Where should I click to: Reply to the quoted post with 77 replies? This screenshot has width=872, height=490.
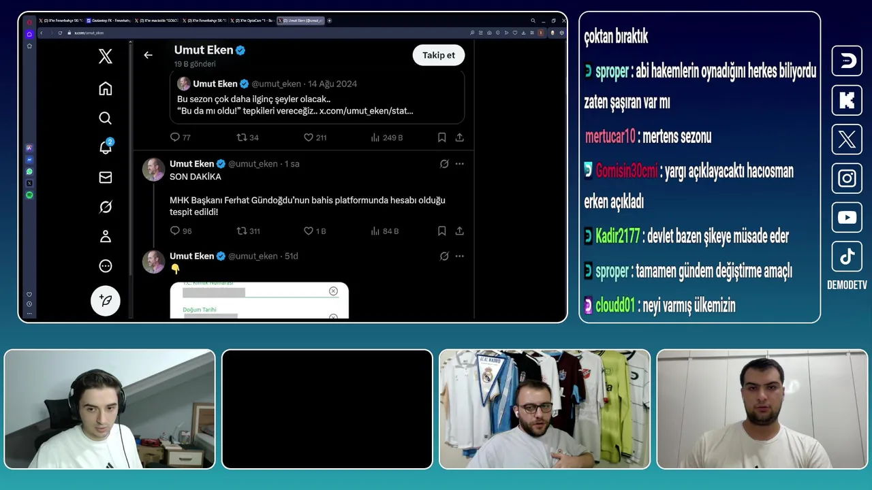[180, 137]
